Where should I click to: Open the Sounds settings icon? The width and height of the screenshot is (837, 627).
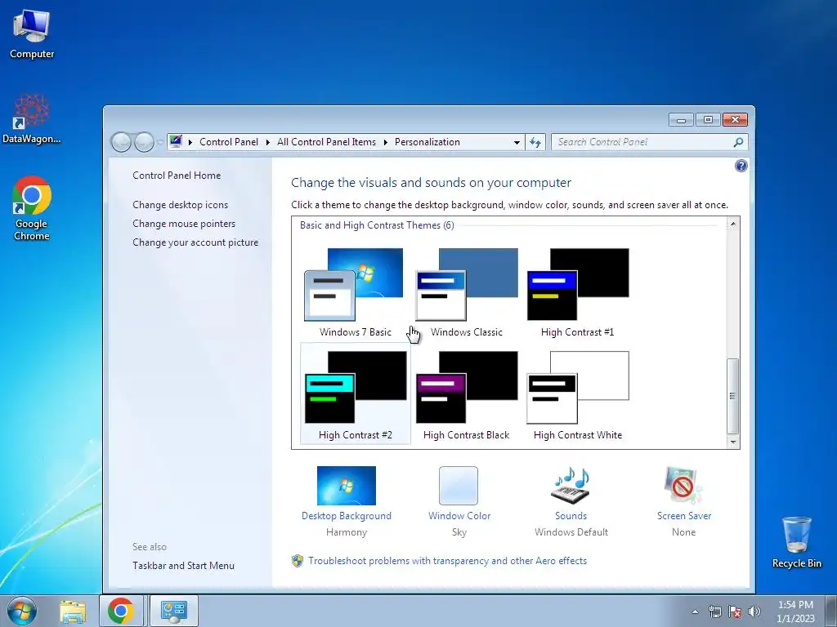(571, 486)
